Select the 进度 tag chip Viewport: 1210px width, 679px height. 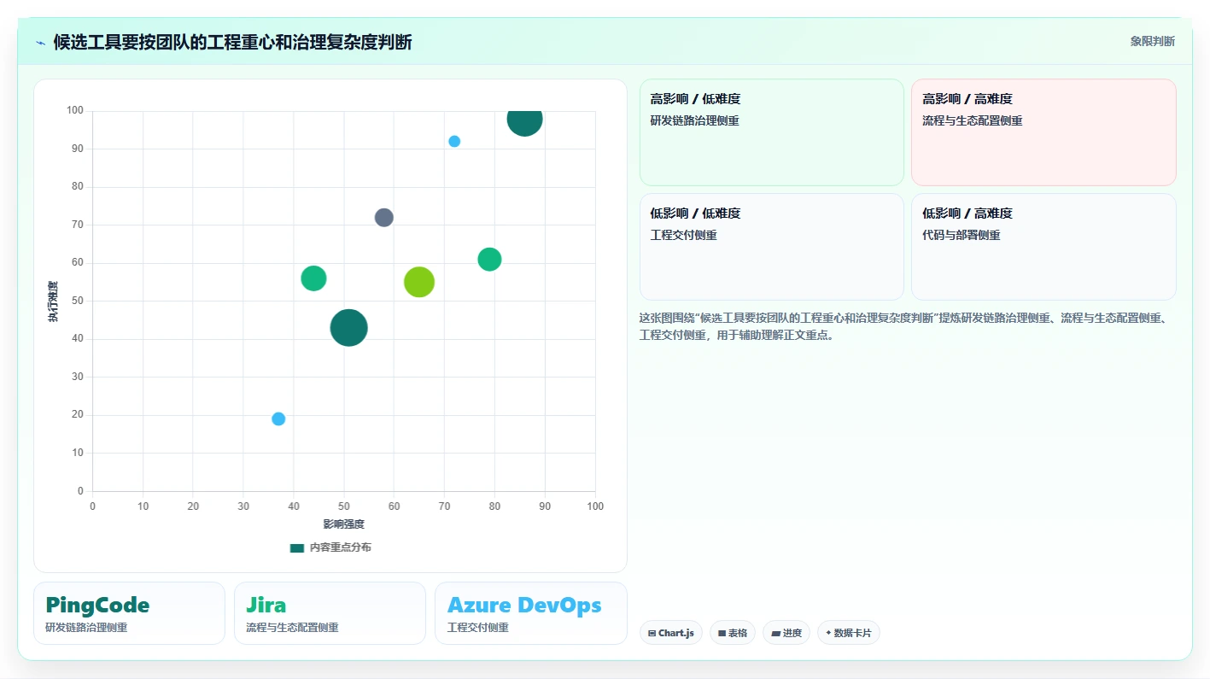(786, 633)
